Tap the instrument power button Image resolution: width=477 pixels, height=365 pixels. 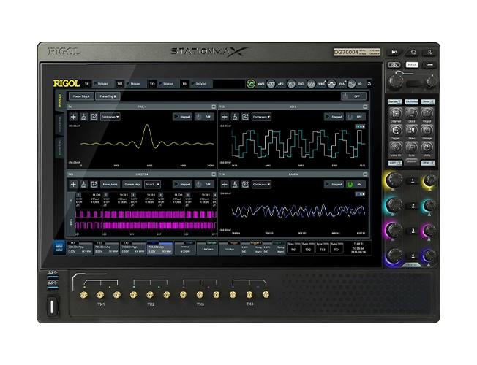click(53, 307)
